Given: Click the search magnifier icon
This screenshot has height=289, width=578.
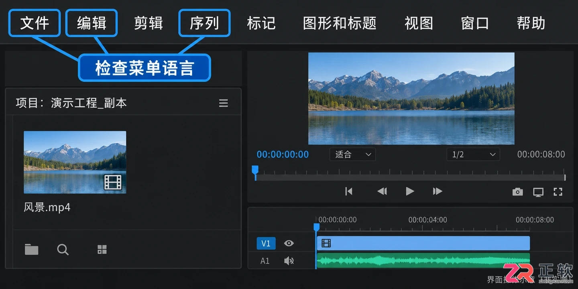Looking at the screenshot, I should (63, 250).
